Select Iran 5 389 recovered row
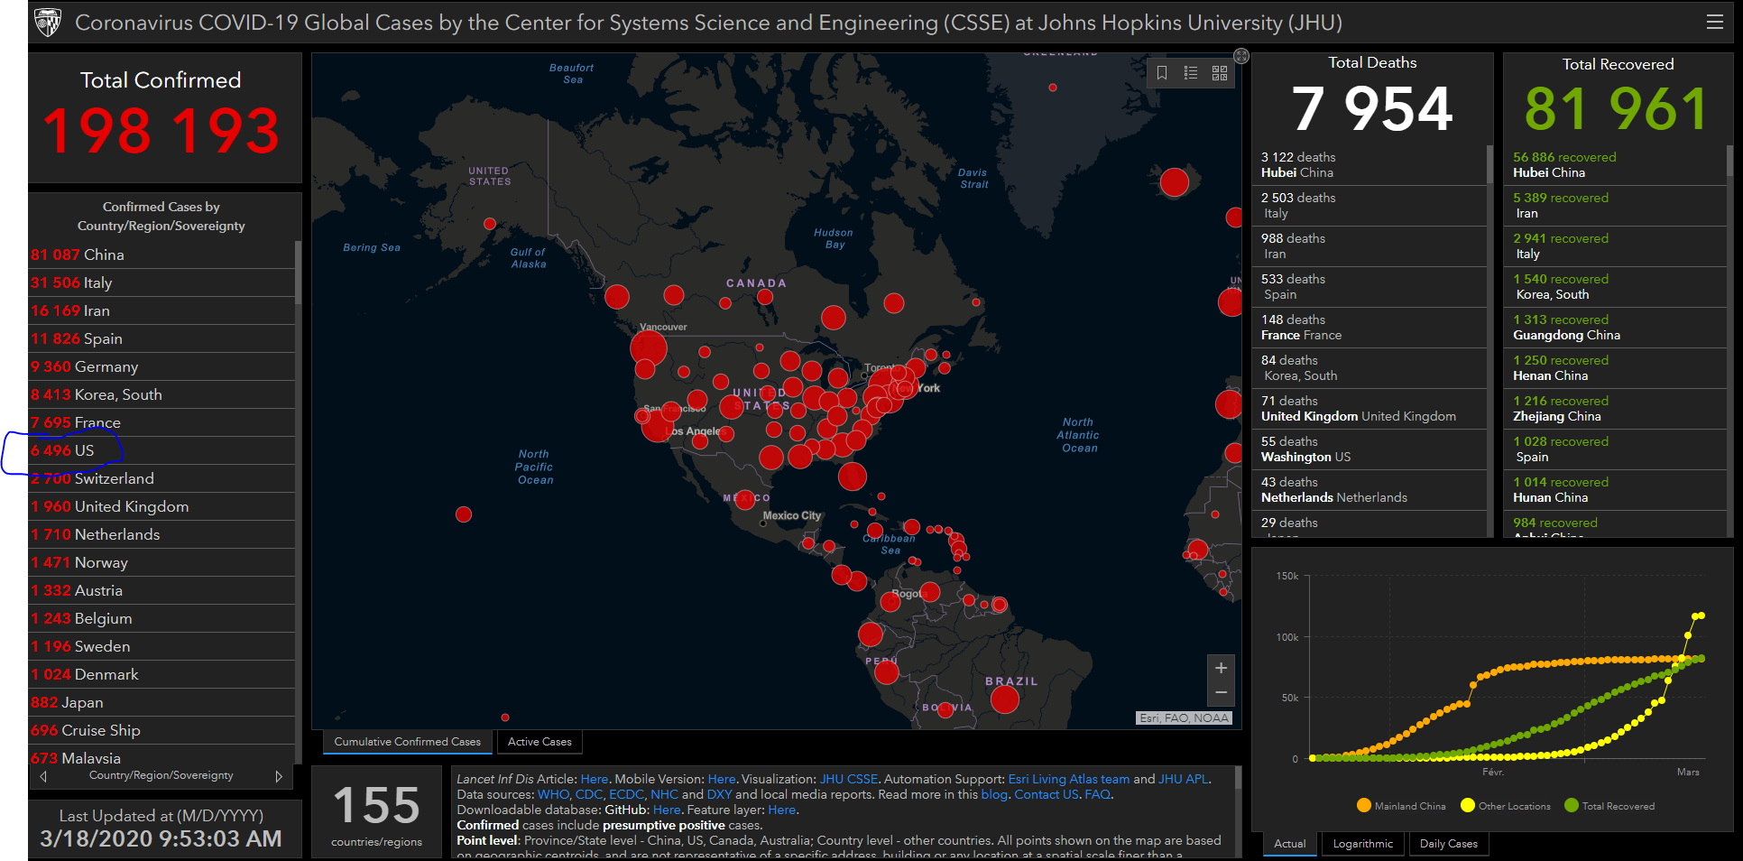Viewport: 1743px width, 861px height. click(1615, 205)
